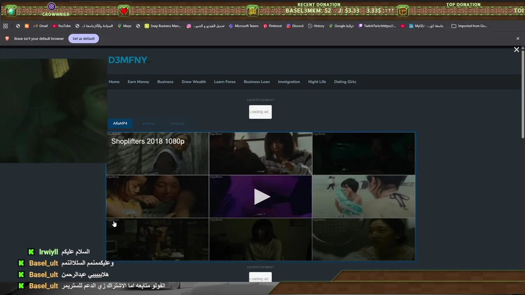The image size is (525, 295).
Task: Click the Brave lion icon in notification bar
Action: point(7,39)
